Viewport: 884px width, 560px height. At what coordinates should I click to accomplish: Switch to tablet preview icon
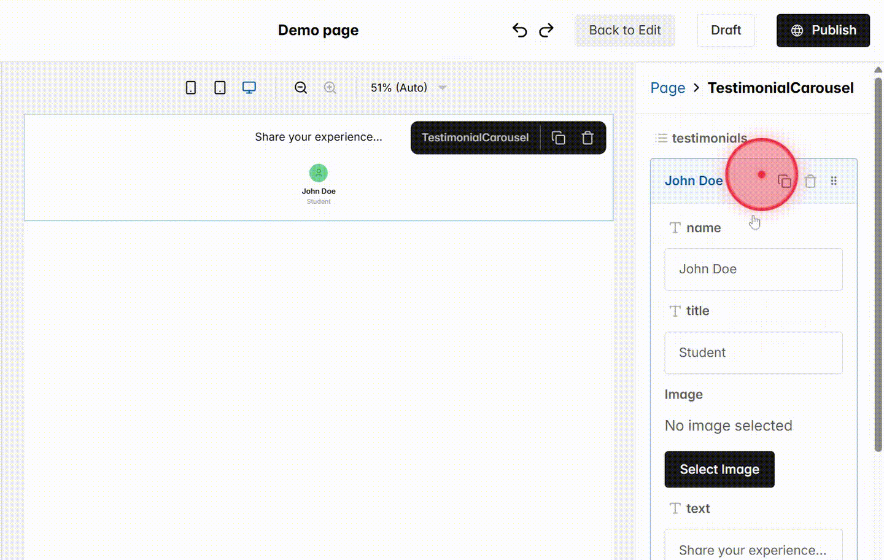[219, 87]
